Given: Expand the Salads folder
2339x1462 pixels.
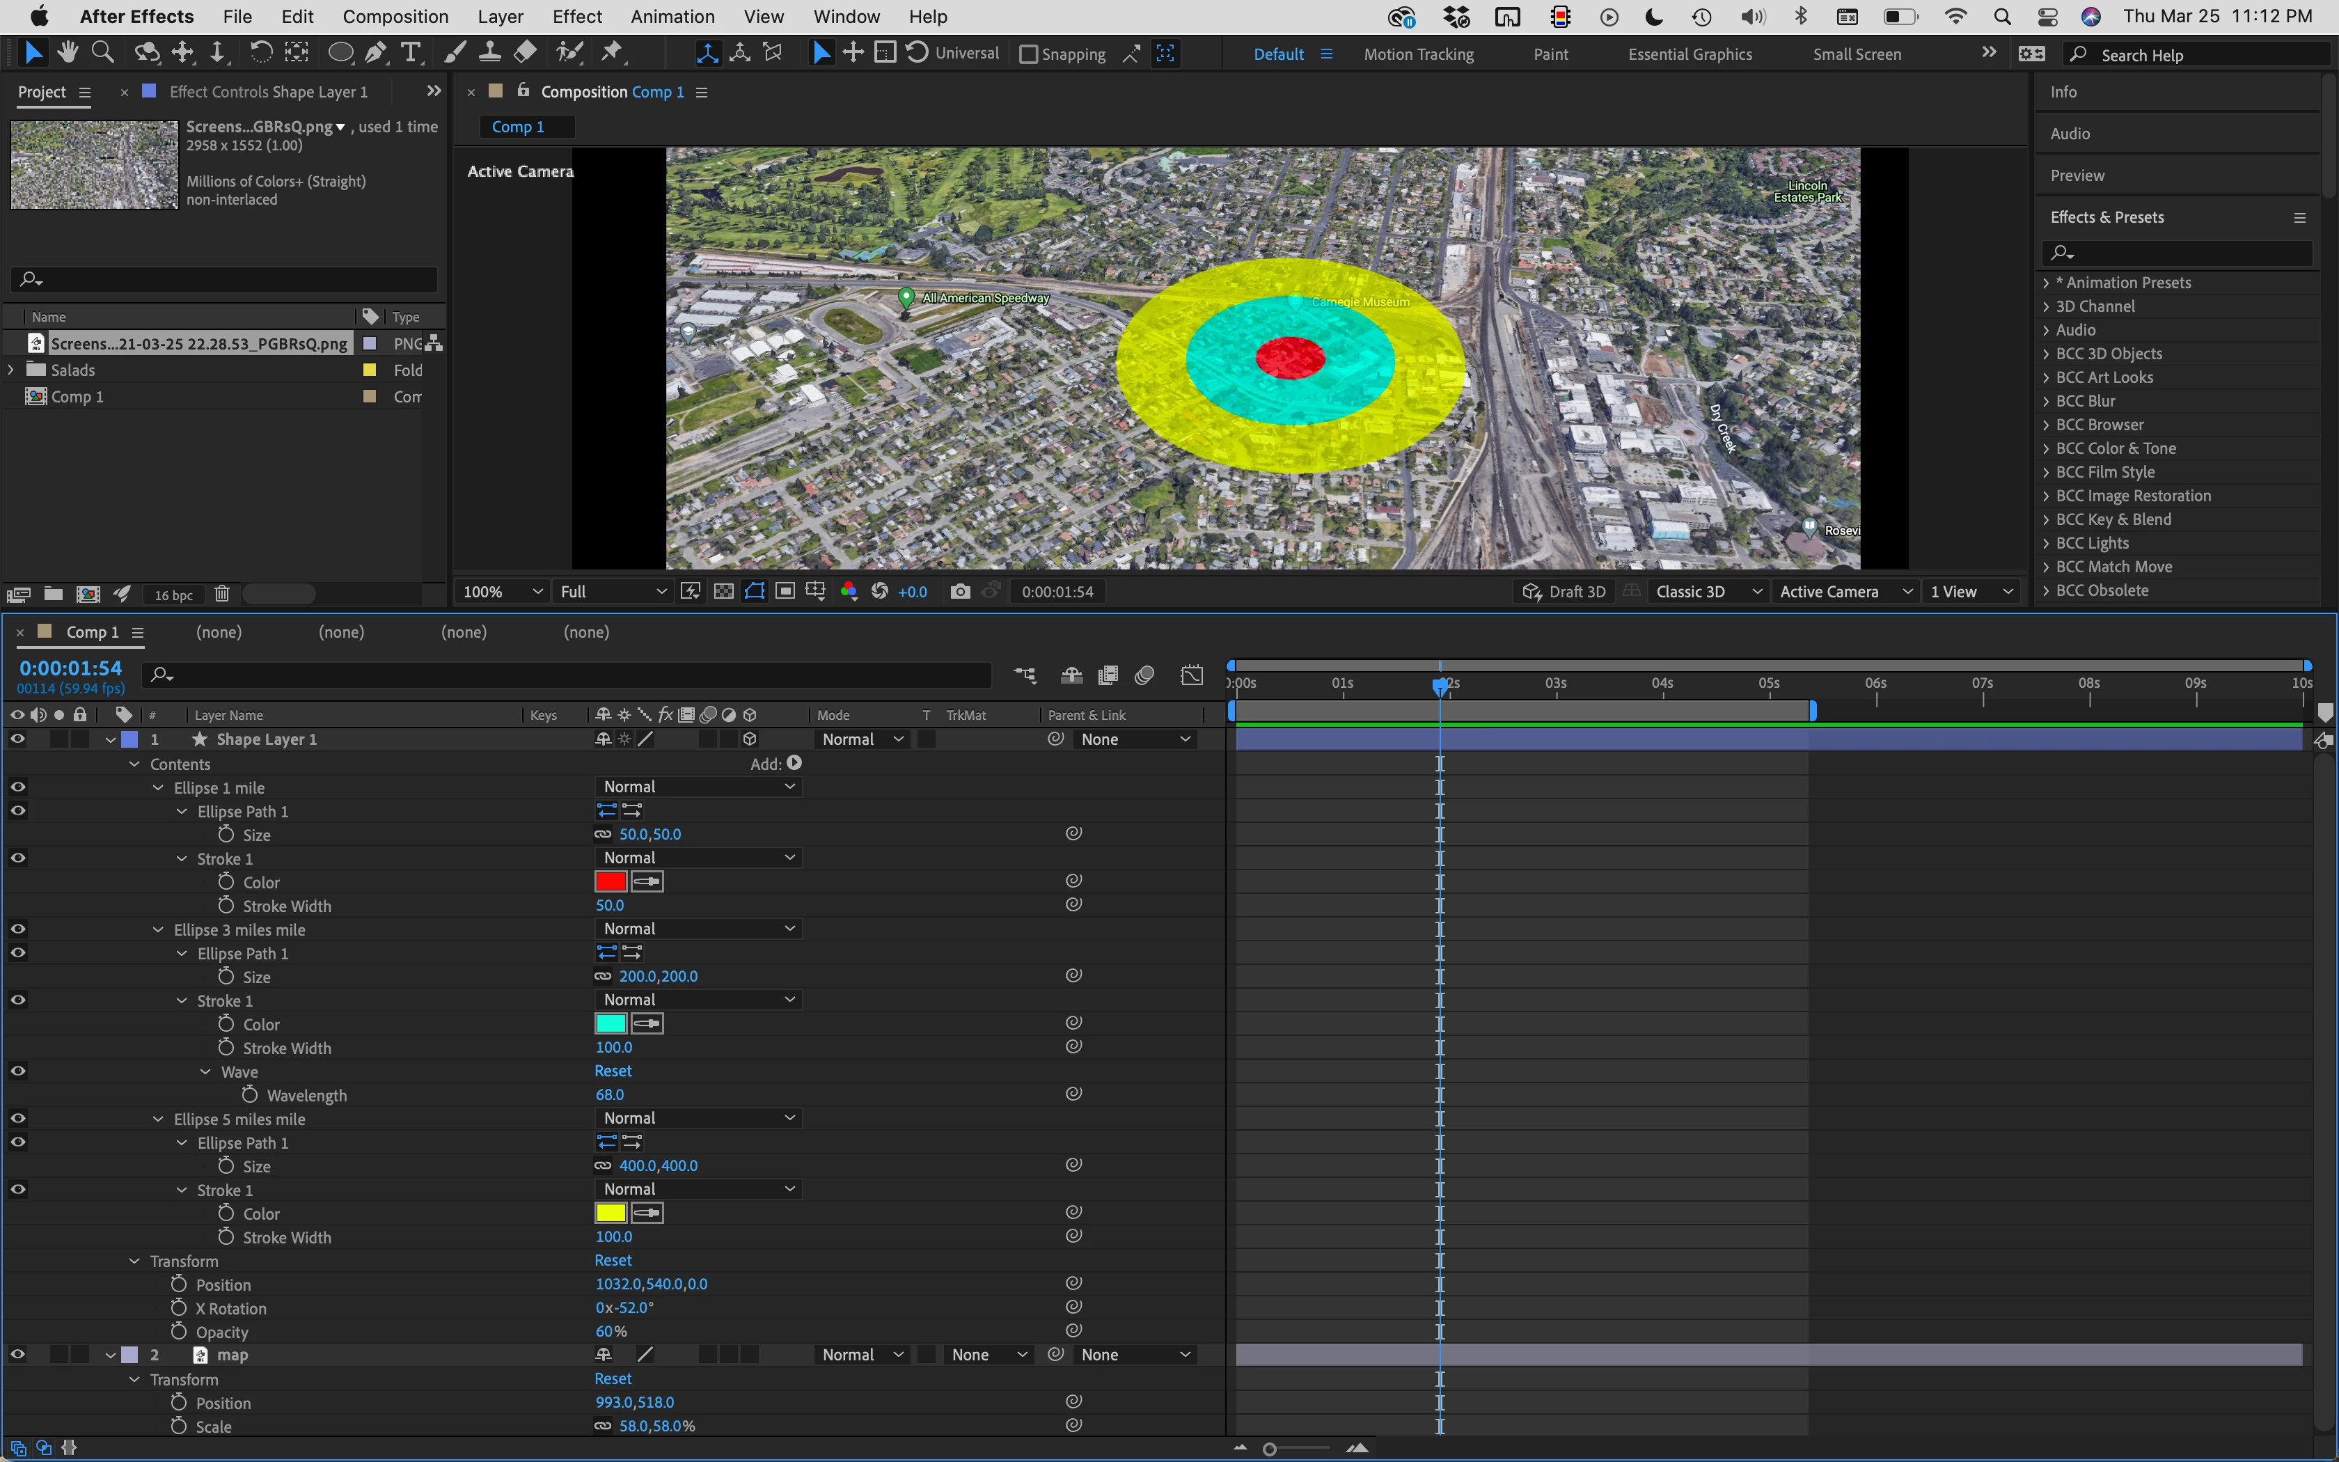Looking at the screenshot, I should click(12, 370).
